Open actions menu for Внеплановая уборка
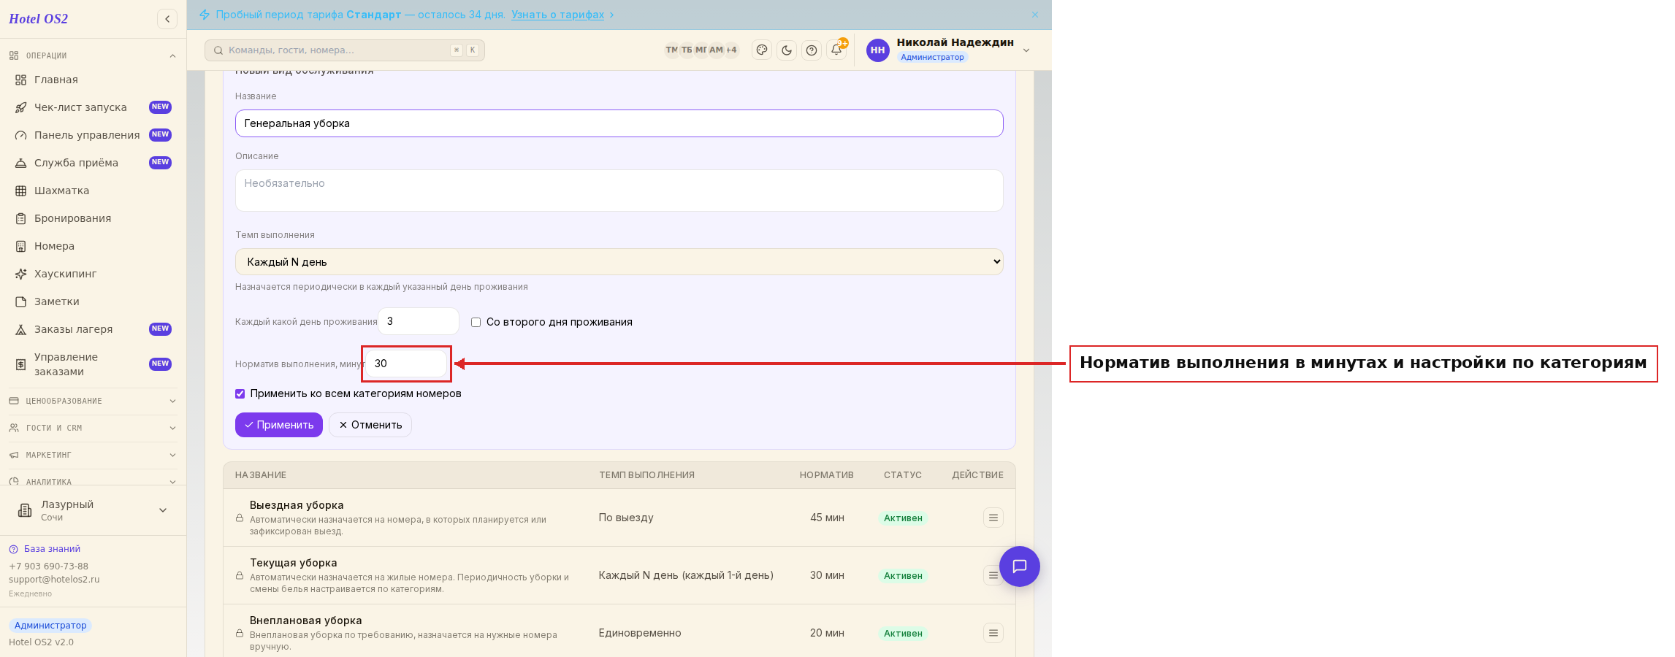 click(993, 633)
